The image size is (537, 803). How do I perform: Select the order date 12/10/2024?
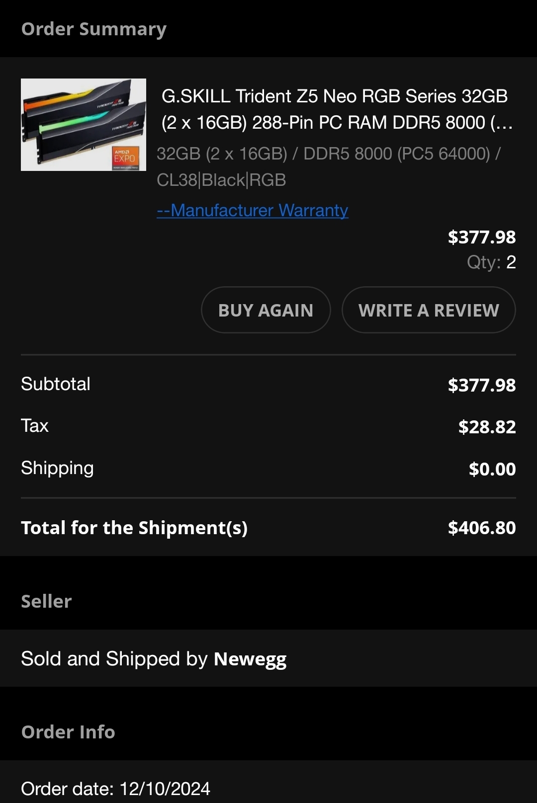pyautogui.click(x=165, y=789)
